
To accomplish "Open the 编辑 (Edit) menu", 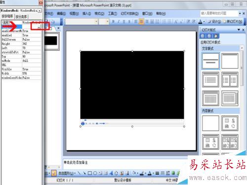I will (x=61, y=14).
